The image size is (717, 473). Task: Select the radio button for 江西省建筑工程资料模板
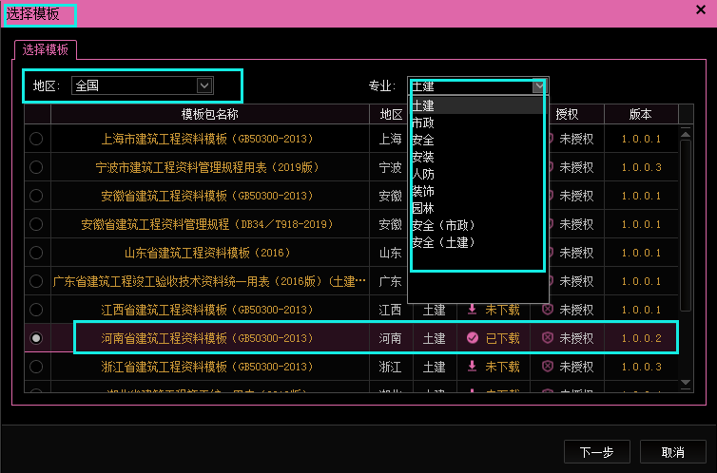click(36, 310)
